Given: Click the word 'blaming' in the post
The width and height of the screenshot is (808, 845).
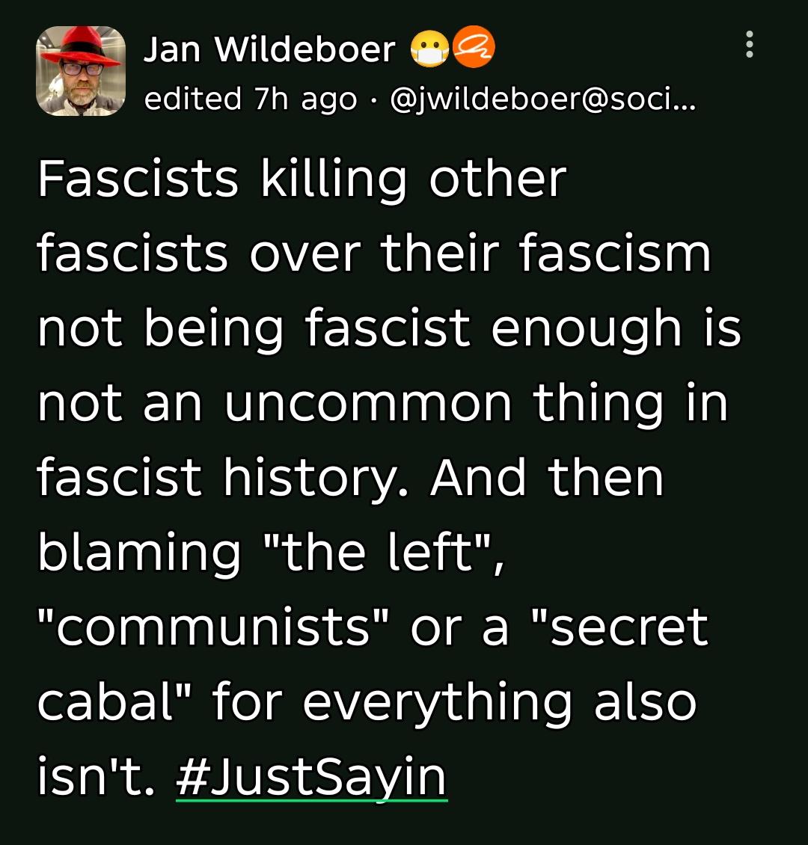Looking at the screenshot, I should [x=139, y=554].
